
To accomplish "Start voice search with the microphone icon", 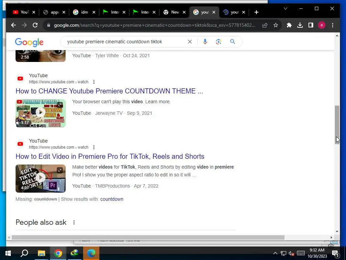I will (205, 42).
